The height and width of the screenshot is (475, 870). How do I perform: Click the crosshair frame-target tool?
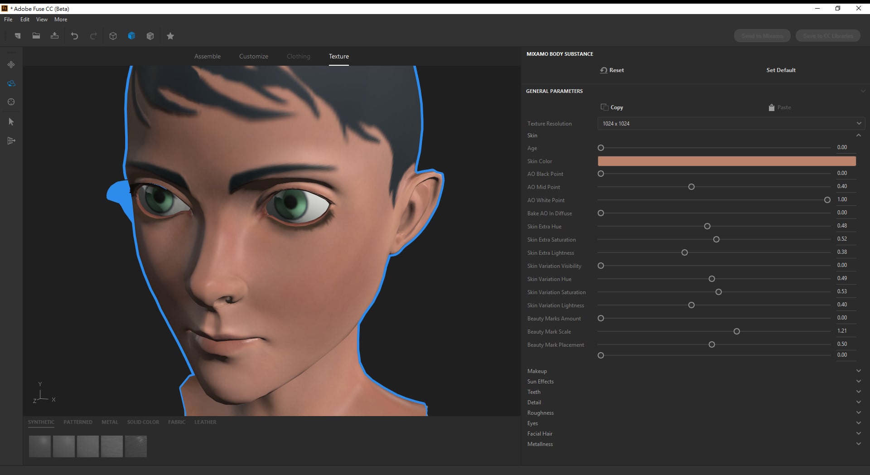coord(11,102)
